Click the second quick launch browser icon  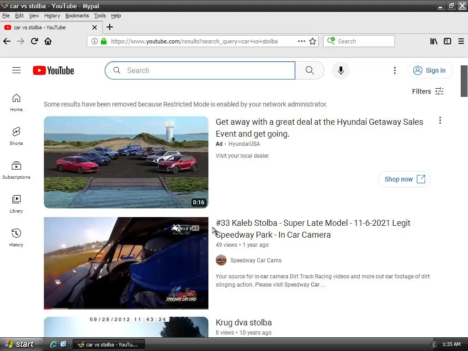tap(64, 344)
